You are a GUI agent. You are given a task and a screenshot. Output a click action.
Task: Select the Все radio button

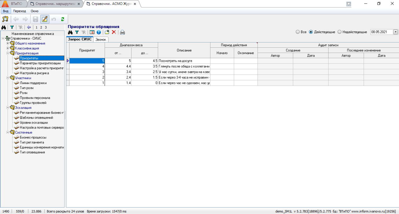tap(298, 32)
